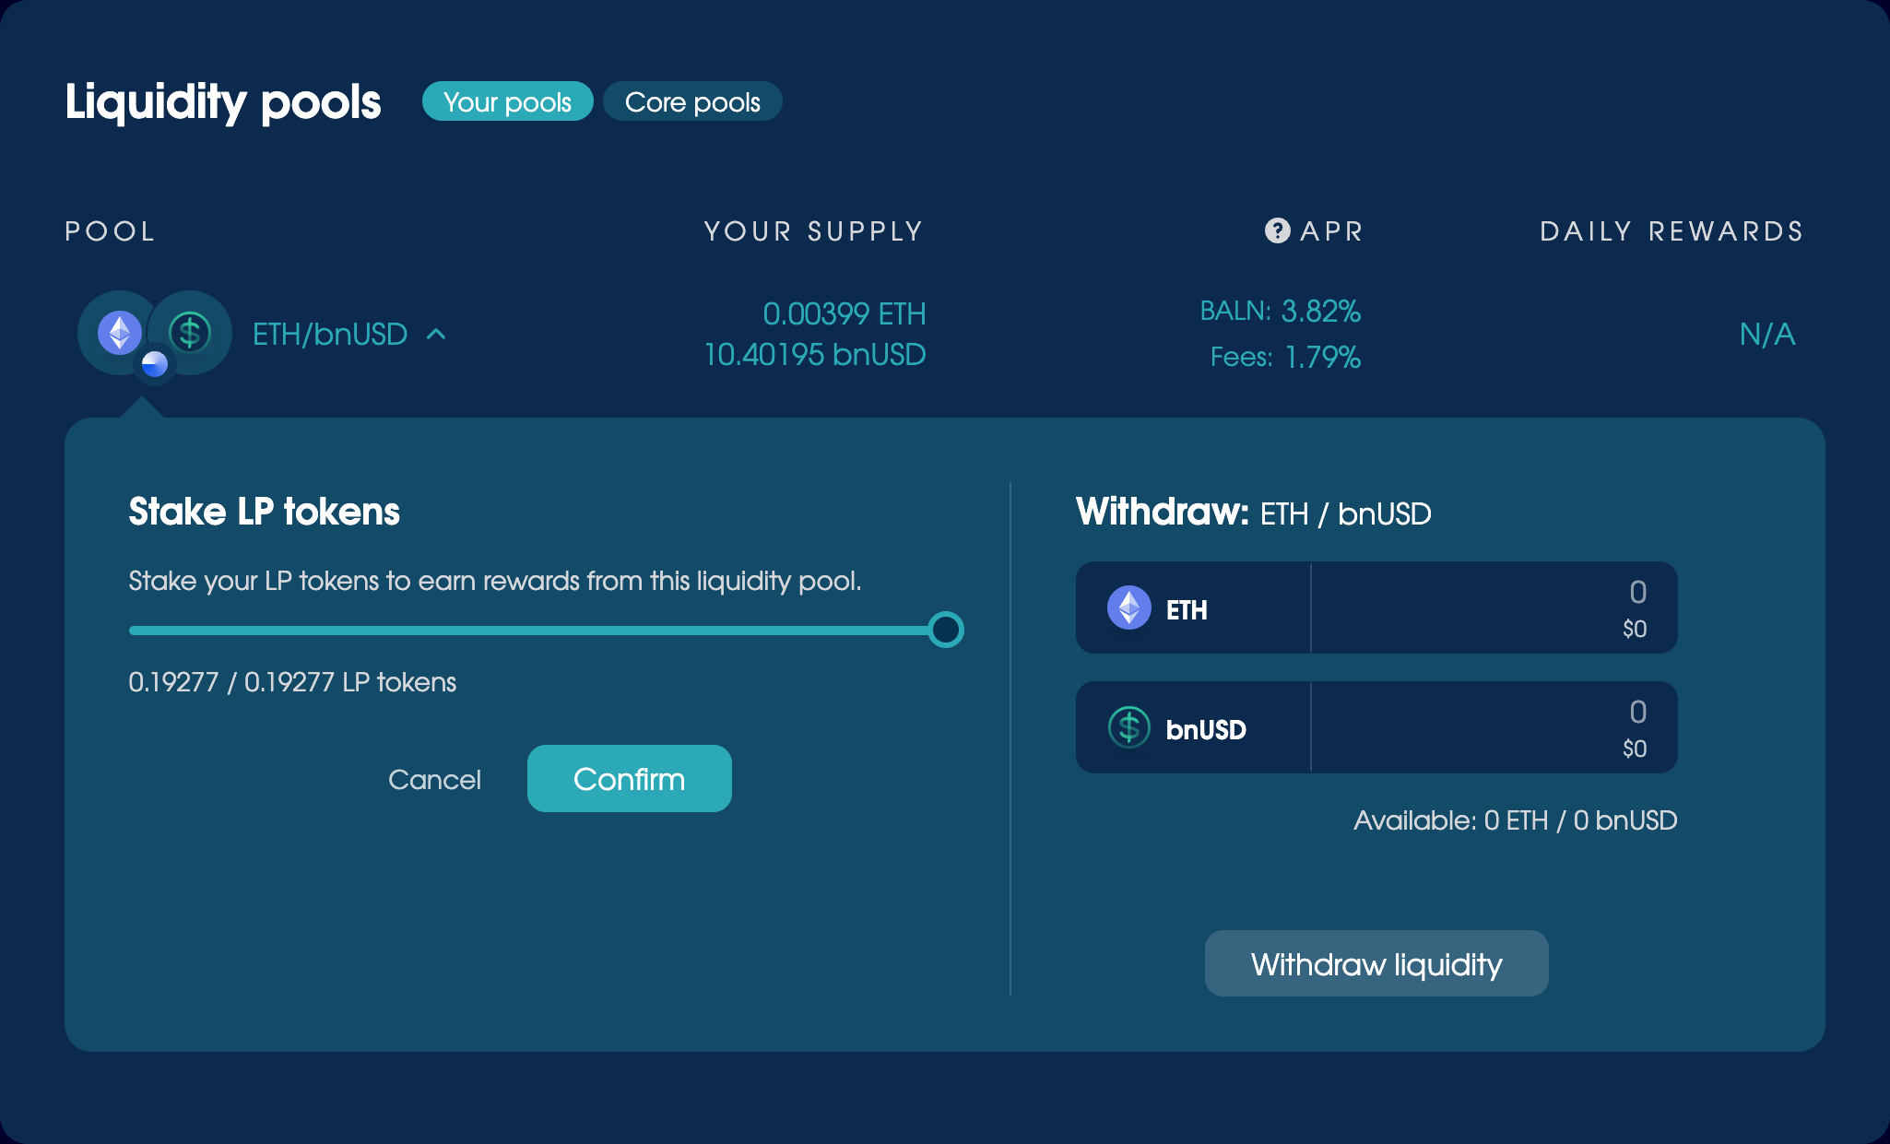Viewport: 1890px width, 1144px height.
Task: Switch to the Core pools view
Action: [692, 101]
